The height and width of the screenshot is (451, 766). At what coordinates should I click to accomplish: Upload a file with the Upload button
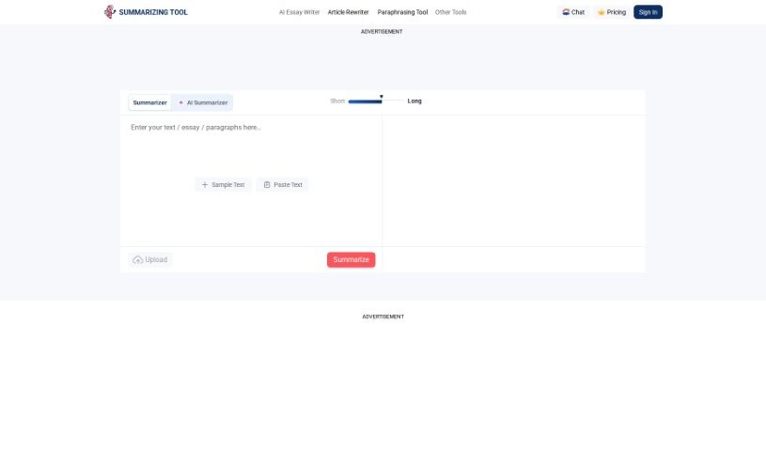coord(150,259)
